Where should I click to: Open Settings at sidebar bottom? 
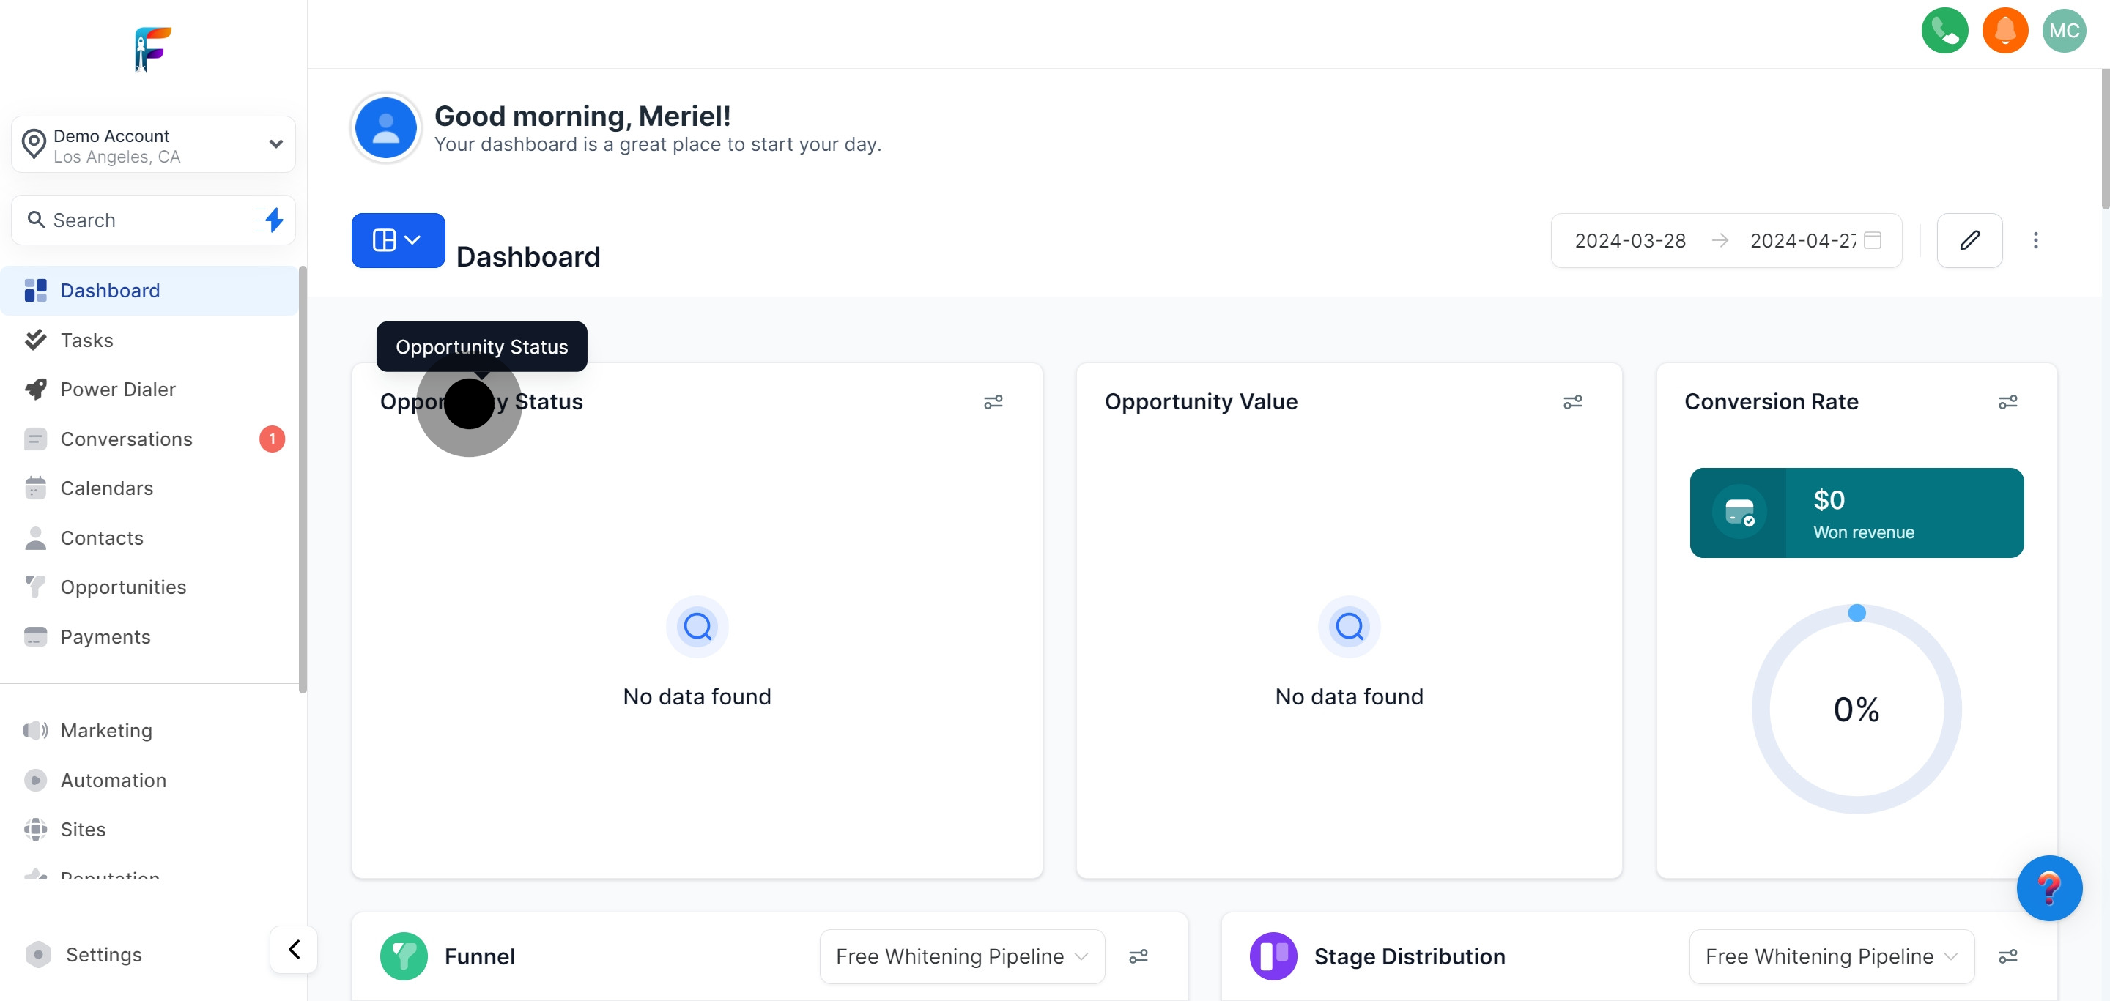point(103,955)
